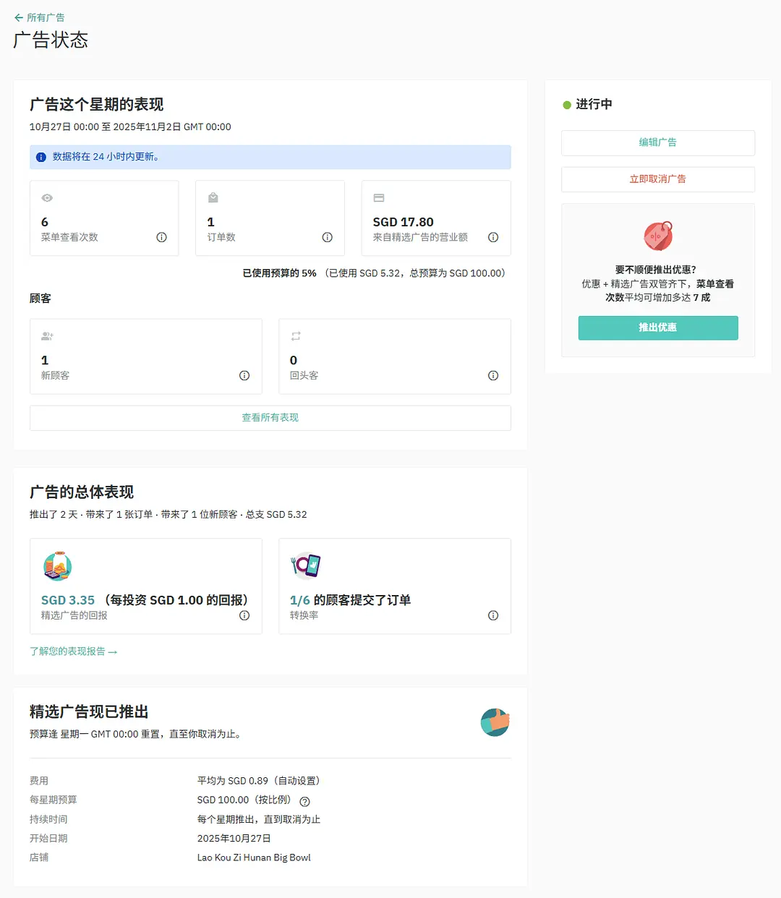Click info icon for 来自精选广告的营业额
The width and height of the screenshot is (781, 898).
pos(493,237)
